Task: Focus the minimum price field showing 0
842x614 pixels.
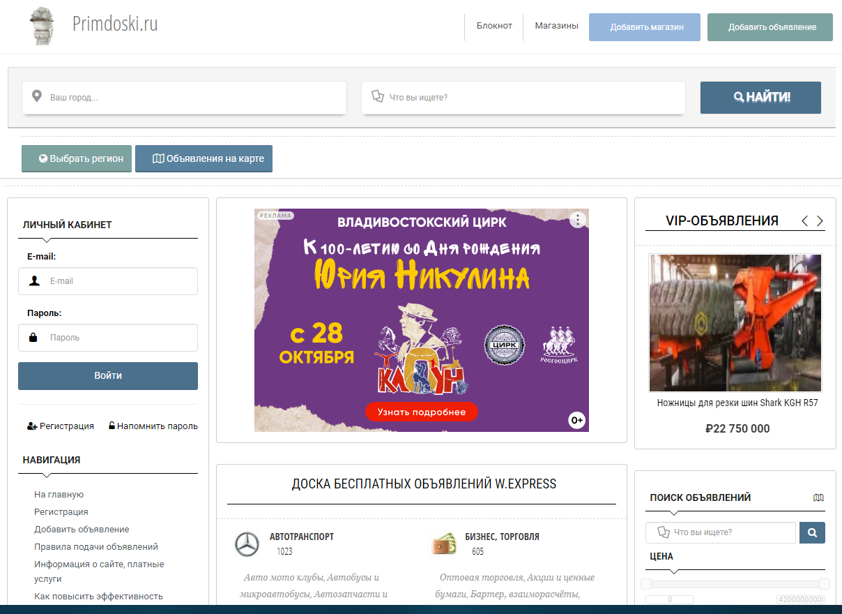Action: tap(670, 599)
